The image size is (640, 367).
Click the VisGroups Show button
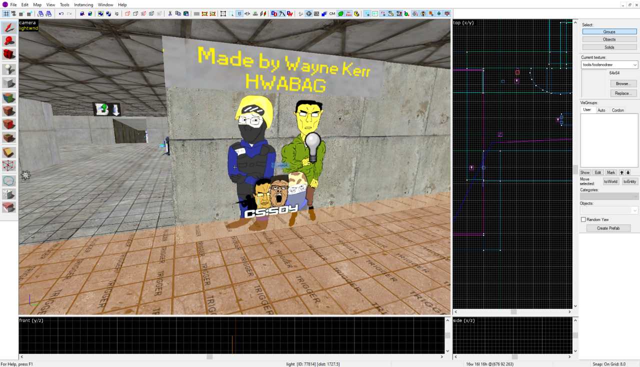585,172
